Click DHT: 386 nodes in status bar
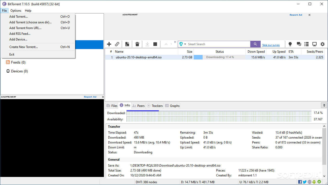Screen dimensions: 328x185 click(146, 182)
